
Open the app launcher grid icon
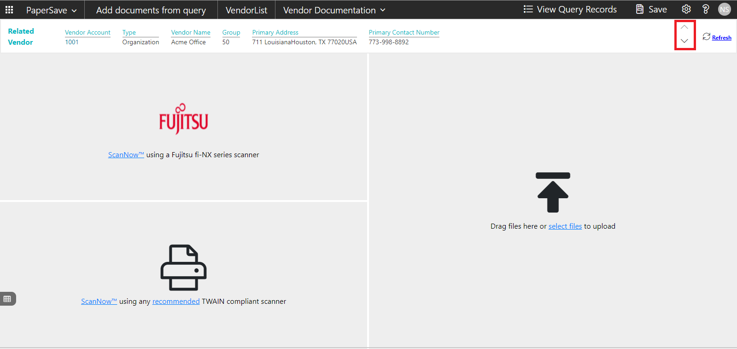(x=9, y=10)
